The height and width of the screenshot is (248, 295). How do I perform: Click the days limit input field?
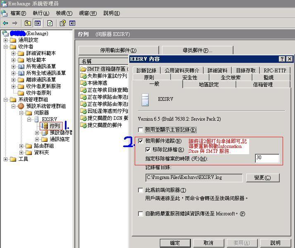tap(267, 158)
